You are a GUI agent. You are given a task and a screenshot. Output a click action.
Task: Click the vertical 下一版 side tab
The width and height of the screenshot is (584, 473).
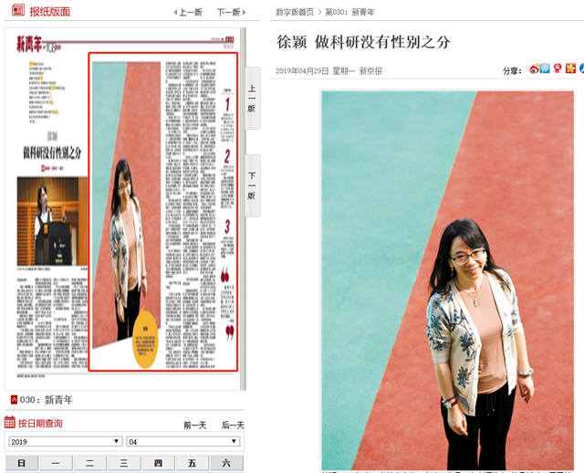pos(253,185)
